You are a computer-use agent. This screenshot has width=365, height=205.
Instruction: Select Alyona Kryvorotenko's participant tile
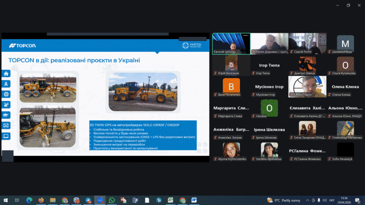point(231,150)
